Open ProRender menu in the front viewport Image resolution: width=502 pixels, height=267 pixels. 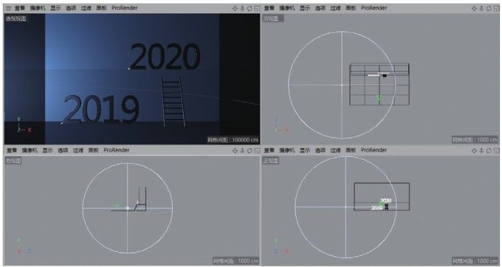374,150
